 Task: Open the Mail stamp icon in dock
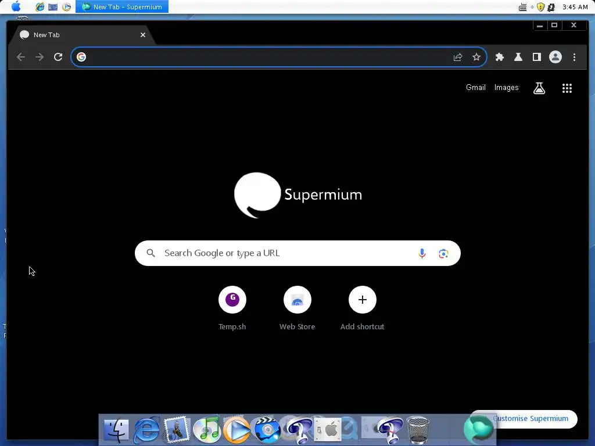pos(177,430)
